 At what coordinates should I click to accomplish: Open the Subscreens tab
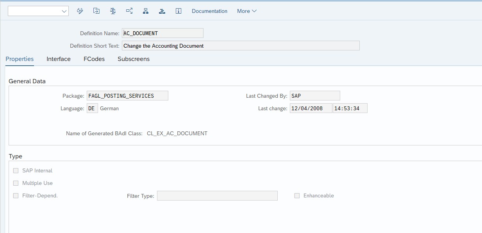pyautogui.click(x=134, y=59)
